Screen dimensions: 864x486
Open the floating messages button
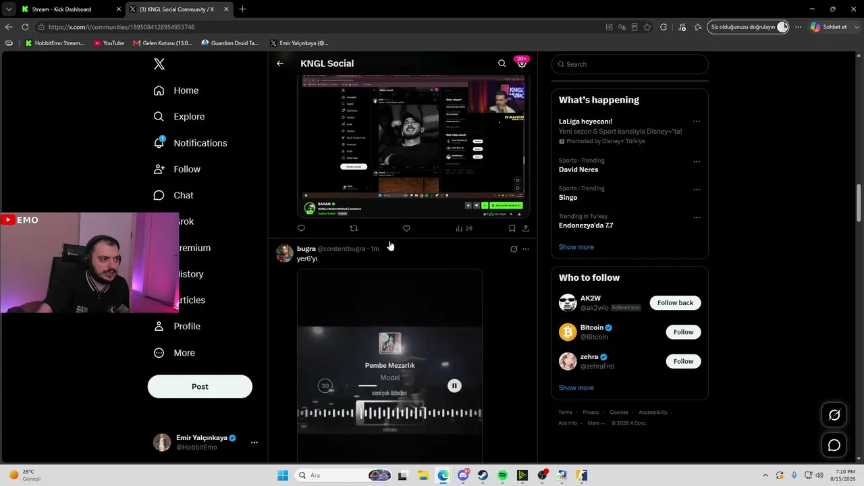834,446
